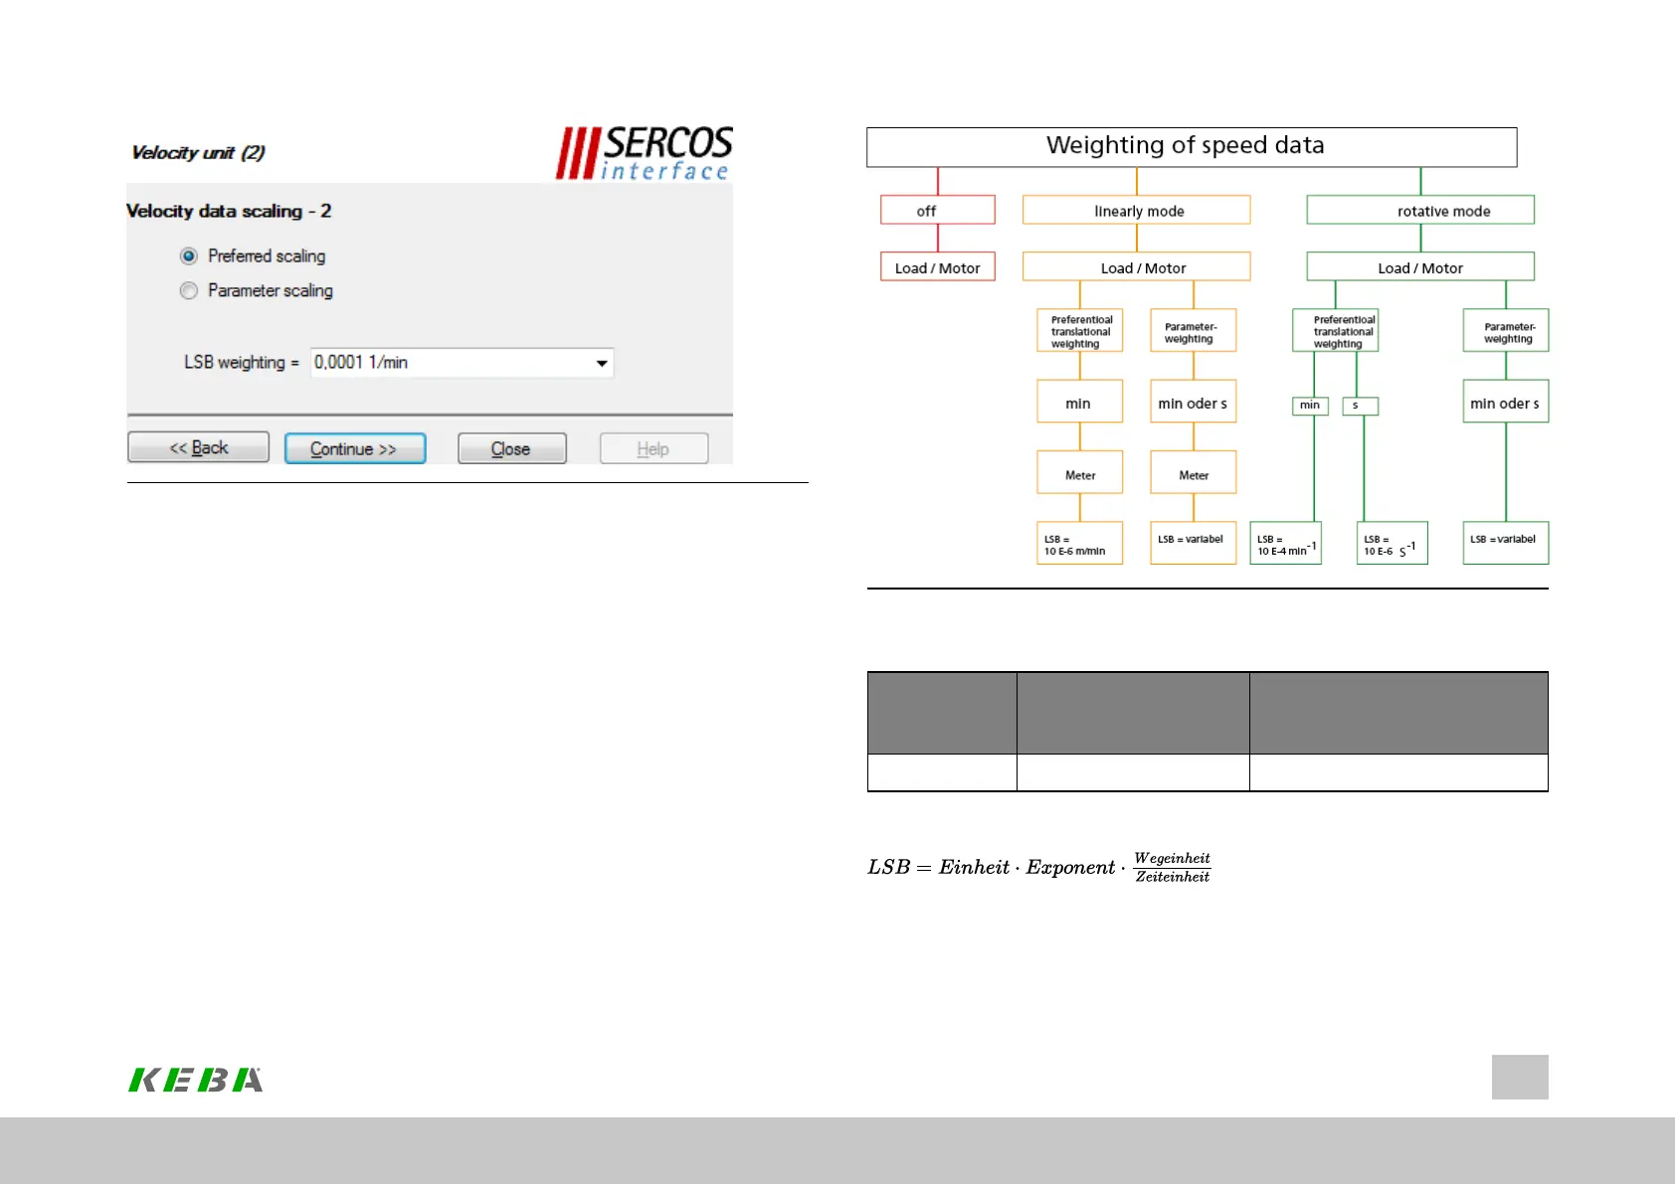1675x1184 pixels.
Task: Click the Continue >> button
Action: click(x=355, y=448)
